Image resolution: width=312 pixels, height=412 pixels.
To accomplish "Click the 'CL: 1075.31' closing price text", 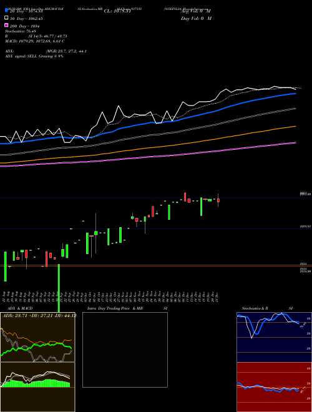I will pyautogui.click(x=117, y=11).
